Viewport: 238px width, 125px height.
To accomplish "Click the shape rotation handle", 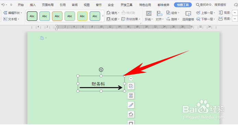I will tap(101, 70).
